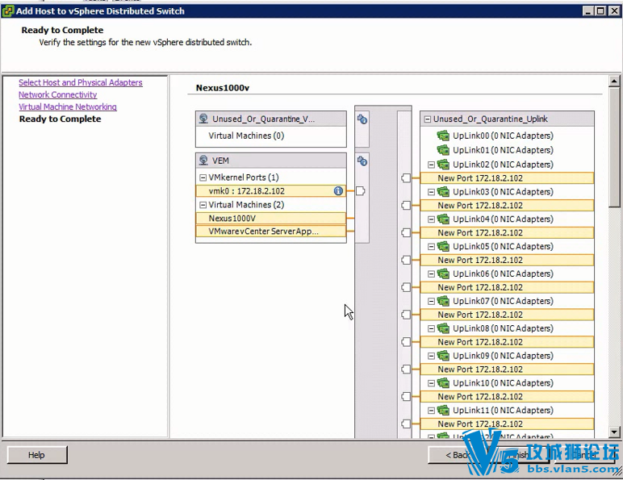Click the UpLink08 port group icon
Image resolution: width=623 pixels, height=480 pixels.
(443, 328)
